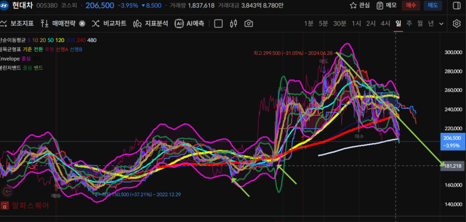The width and height of the screenshot is (466, 222).
Task: Click the -3.95% change in header
Action: pos(128,5)
